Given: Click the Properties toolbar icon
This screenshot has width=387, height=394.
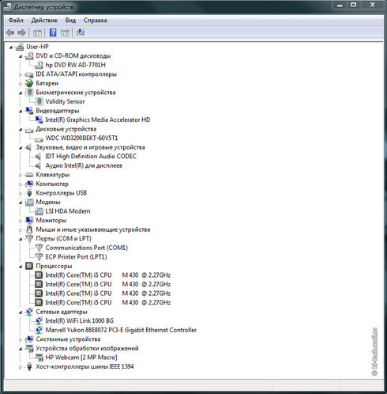Looking at the screenshot, I should click(x=65, y=33).
